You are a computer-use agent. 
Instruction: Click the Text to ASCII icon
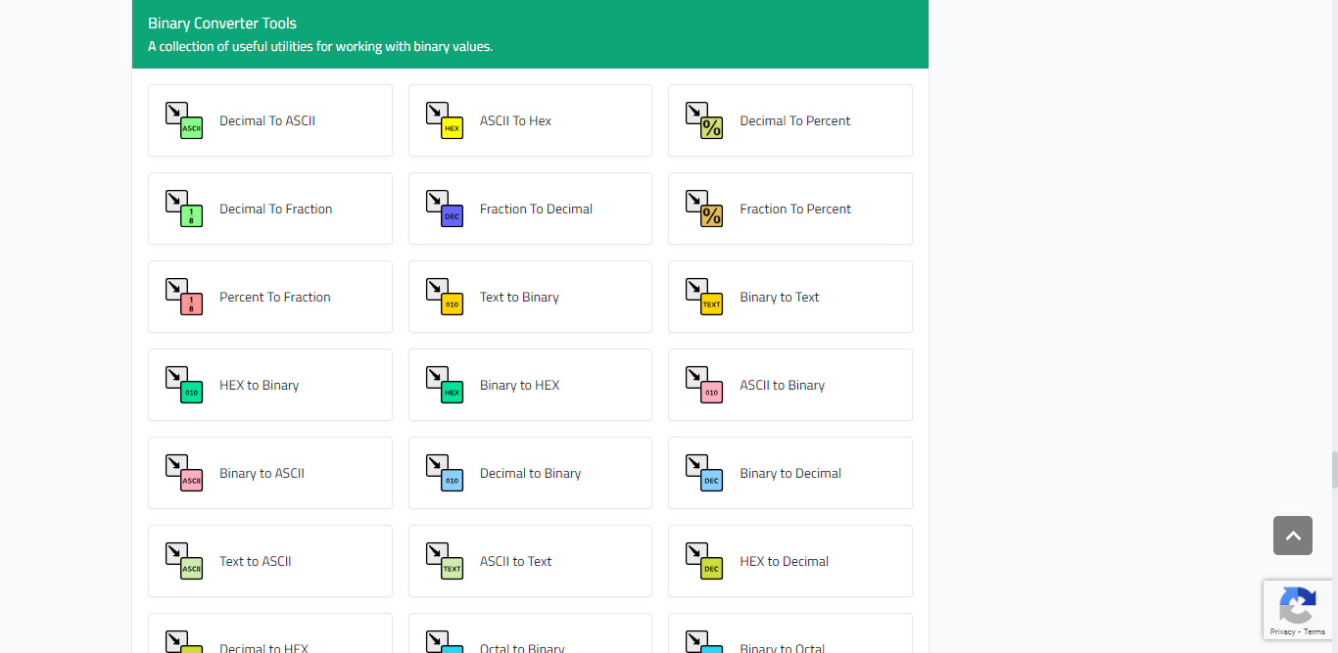click(x=184, y=561)
